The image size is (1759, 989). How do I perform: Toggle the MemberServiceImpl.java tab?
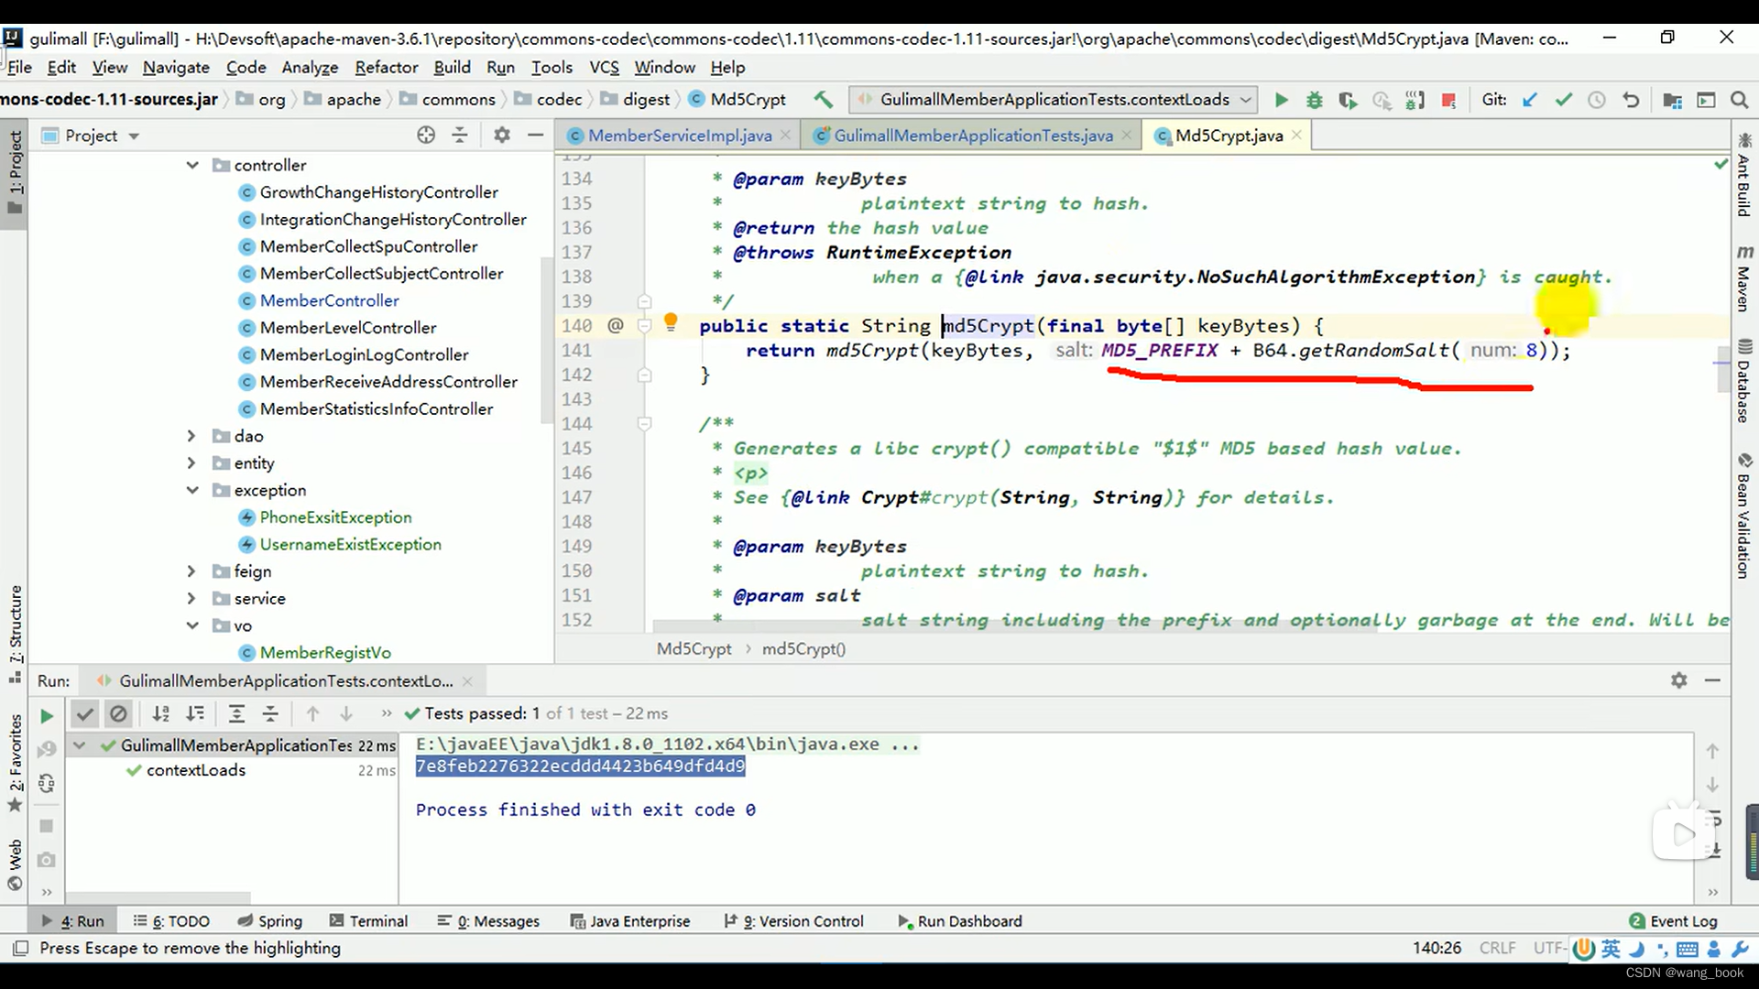[678, 136]
